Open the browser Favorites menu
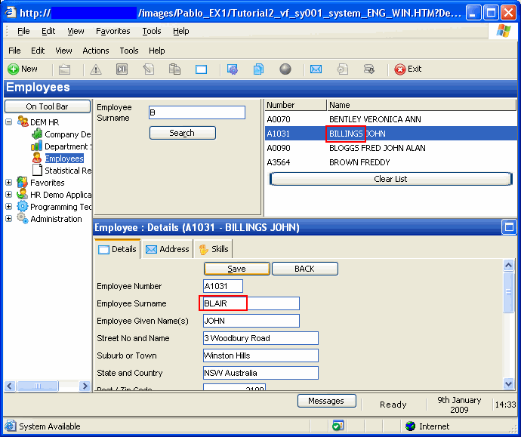 tap(113, 31)
